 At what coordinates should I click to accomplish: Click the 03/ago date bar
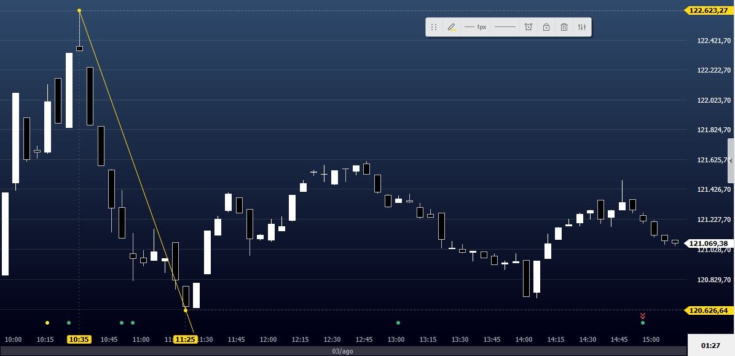(343, 351)
